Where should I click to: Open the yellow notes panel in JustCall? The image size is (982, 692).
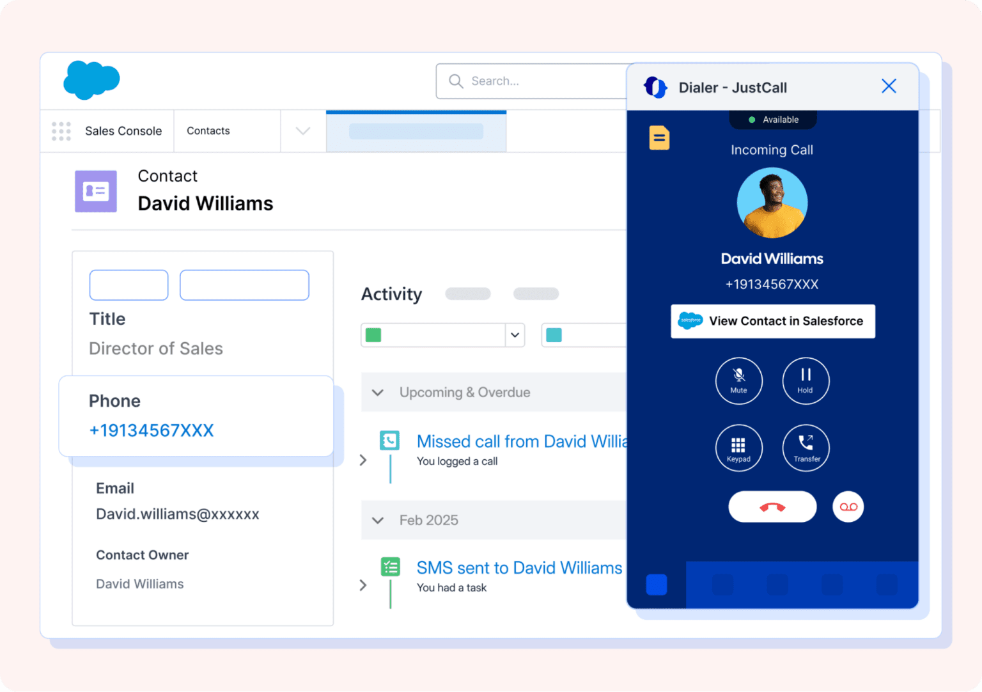tap(659, 137)
